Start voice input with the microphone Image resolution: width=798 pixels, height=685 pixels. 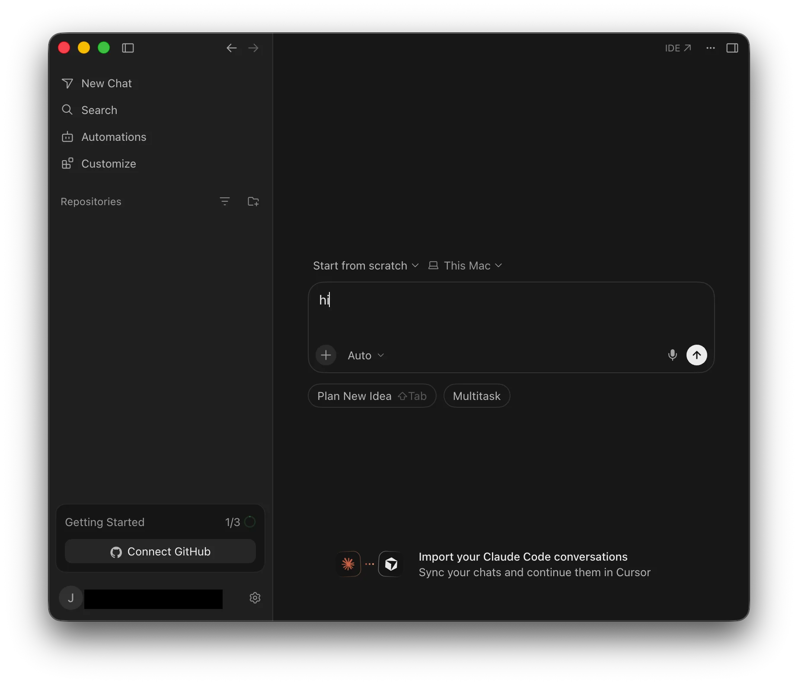672,355
